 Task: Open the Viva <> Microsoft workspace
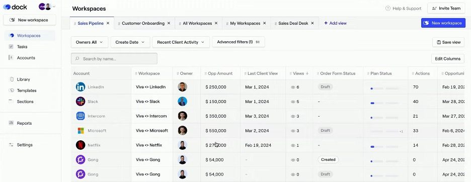[152, 131]
